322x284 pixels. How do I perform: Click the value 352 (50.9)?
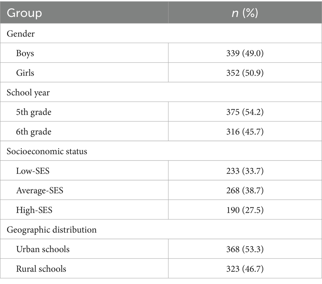[x=245, y=73]
